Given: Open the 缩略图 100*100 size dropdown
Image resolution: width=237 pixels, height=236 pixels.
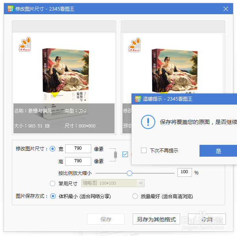Looking at the screenshot, I should click(113, 183).
